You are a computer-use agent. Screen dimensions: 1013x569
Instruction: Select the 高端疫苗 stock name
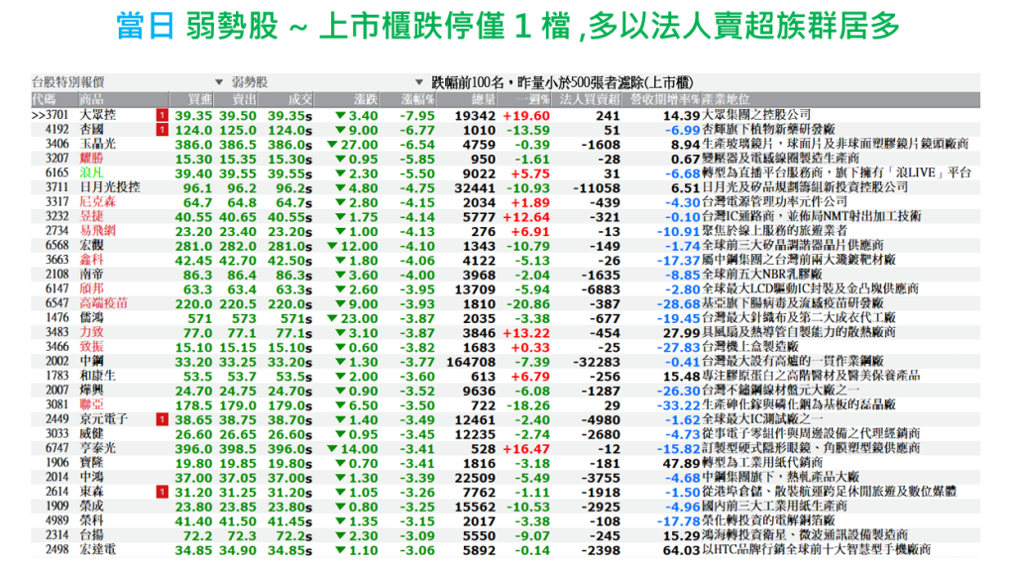103,303
